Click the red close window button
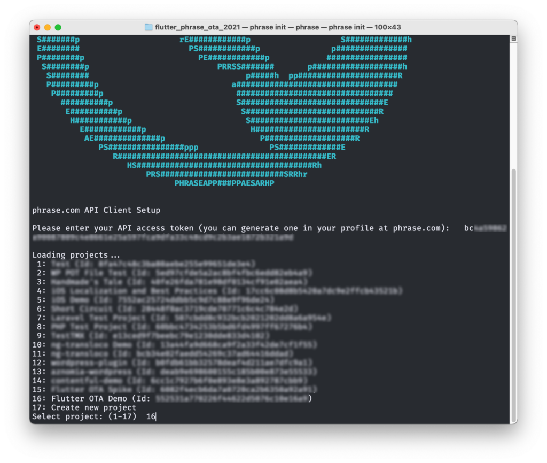The image size is (547, 463). tap(37, 27)
